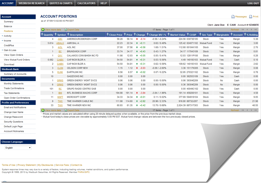Select Positions in the Account sidebar
This screenshot has width=261, height=183.
[x=9, y=31]
